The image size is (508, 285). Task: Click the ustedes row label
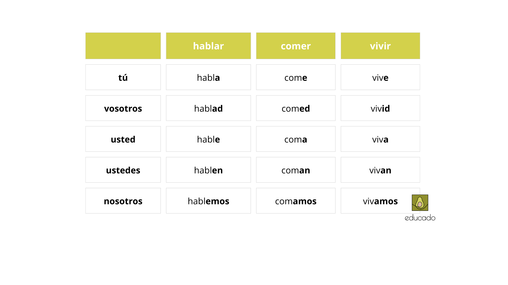[123, 170]
